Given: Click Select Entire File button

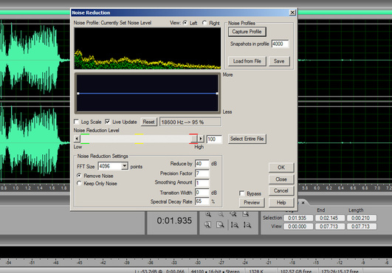Looking at the screenshot, I should pos(247,139).
